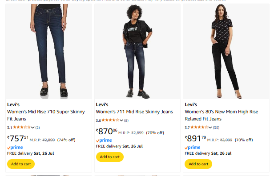Screen dimensions: 270x176
Task: Open the 3.6 star rating icons for 711 Skinny Jeans
Action: pyautogui.click(x=110, y=120)
